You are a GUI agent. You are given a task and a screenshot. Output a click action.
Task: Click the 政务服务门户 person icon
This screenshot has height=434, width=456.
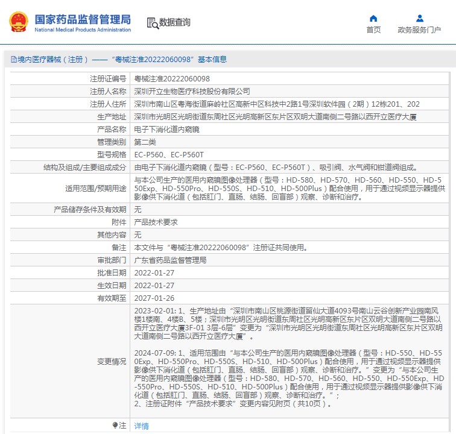pos(419,18)
